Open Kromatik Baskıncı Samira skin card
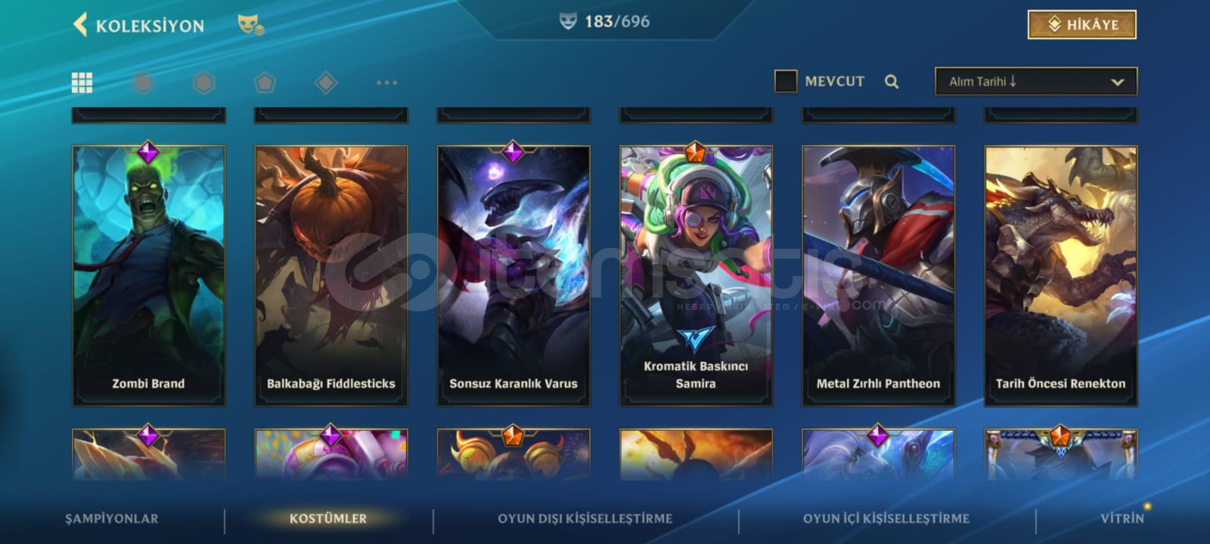The image size is (1210, 544). [696, 276]
